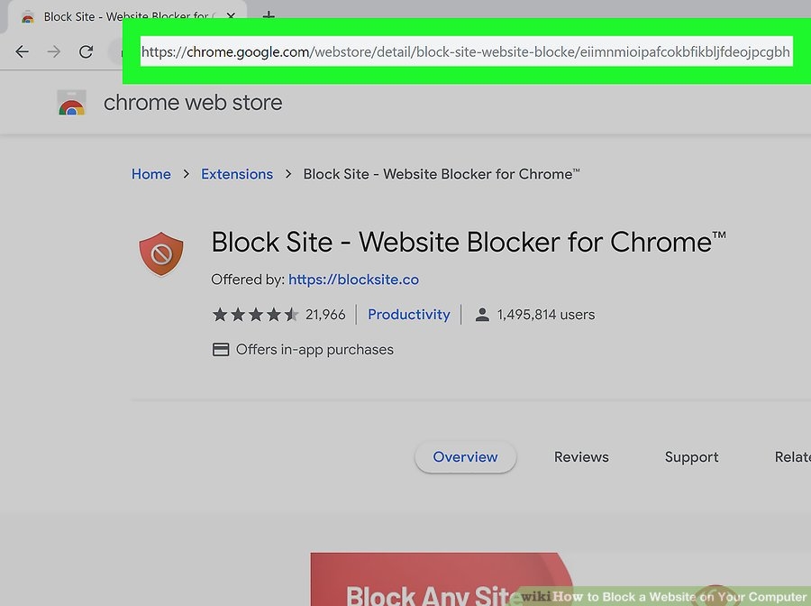Open the https://blocksite.co developer link
Image resolution: width=811 pixels, height=606 pixels.
pos(353,280)
